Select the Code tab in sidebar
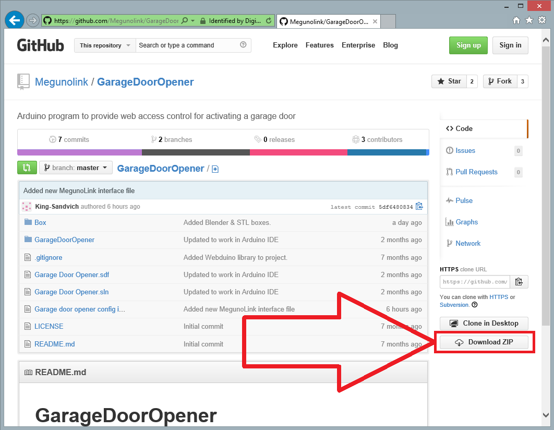 pyautogui.click(x=484, y=128)
